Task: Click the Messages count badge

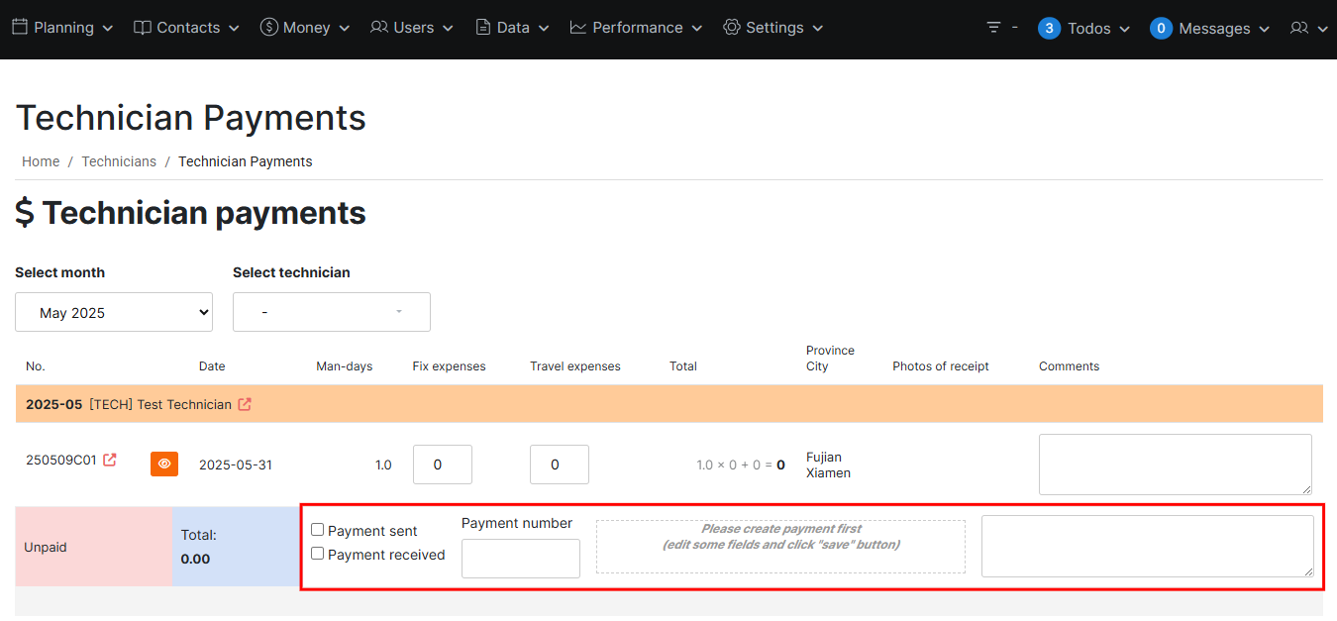Action: (1161, 28)
